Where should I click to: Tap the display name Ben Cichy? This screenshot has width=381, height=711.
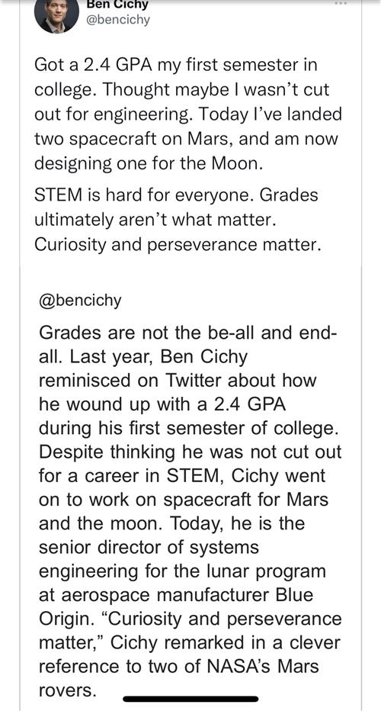click(x=117, y=5)
